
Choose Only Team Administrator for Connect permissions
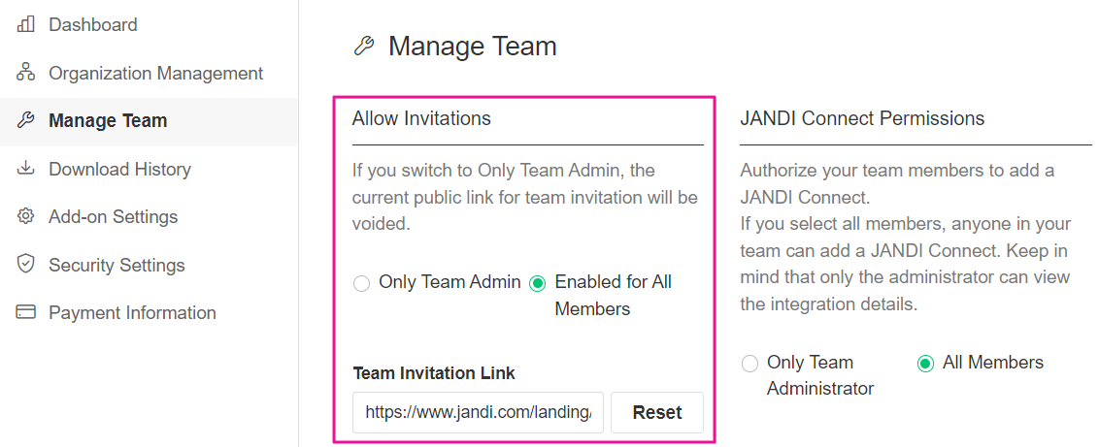749,364
